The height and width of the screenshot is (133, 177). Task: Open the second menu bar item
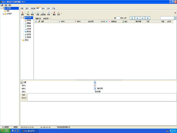(6, 5)
